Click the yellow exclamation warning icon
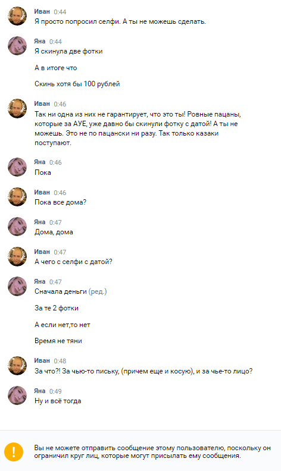The image size is (281, 471). click(x=14, y=451)
